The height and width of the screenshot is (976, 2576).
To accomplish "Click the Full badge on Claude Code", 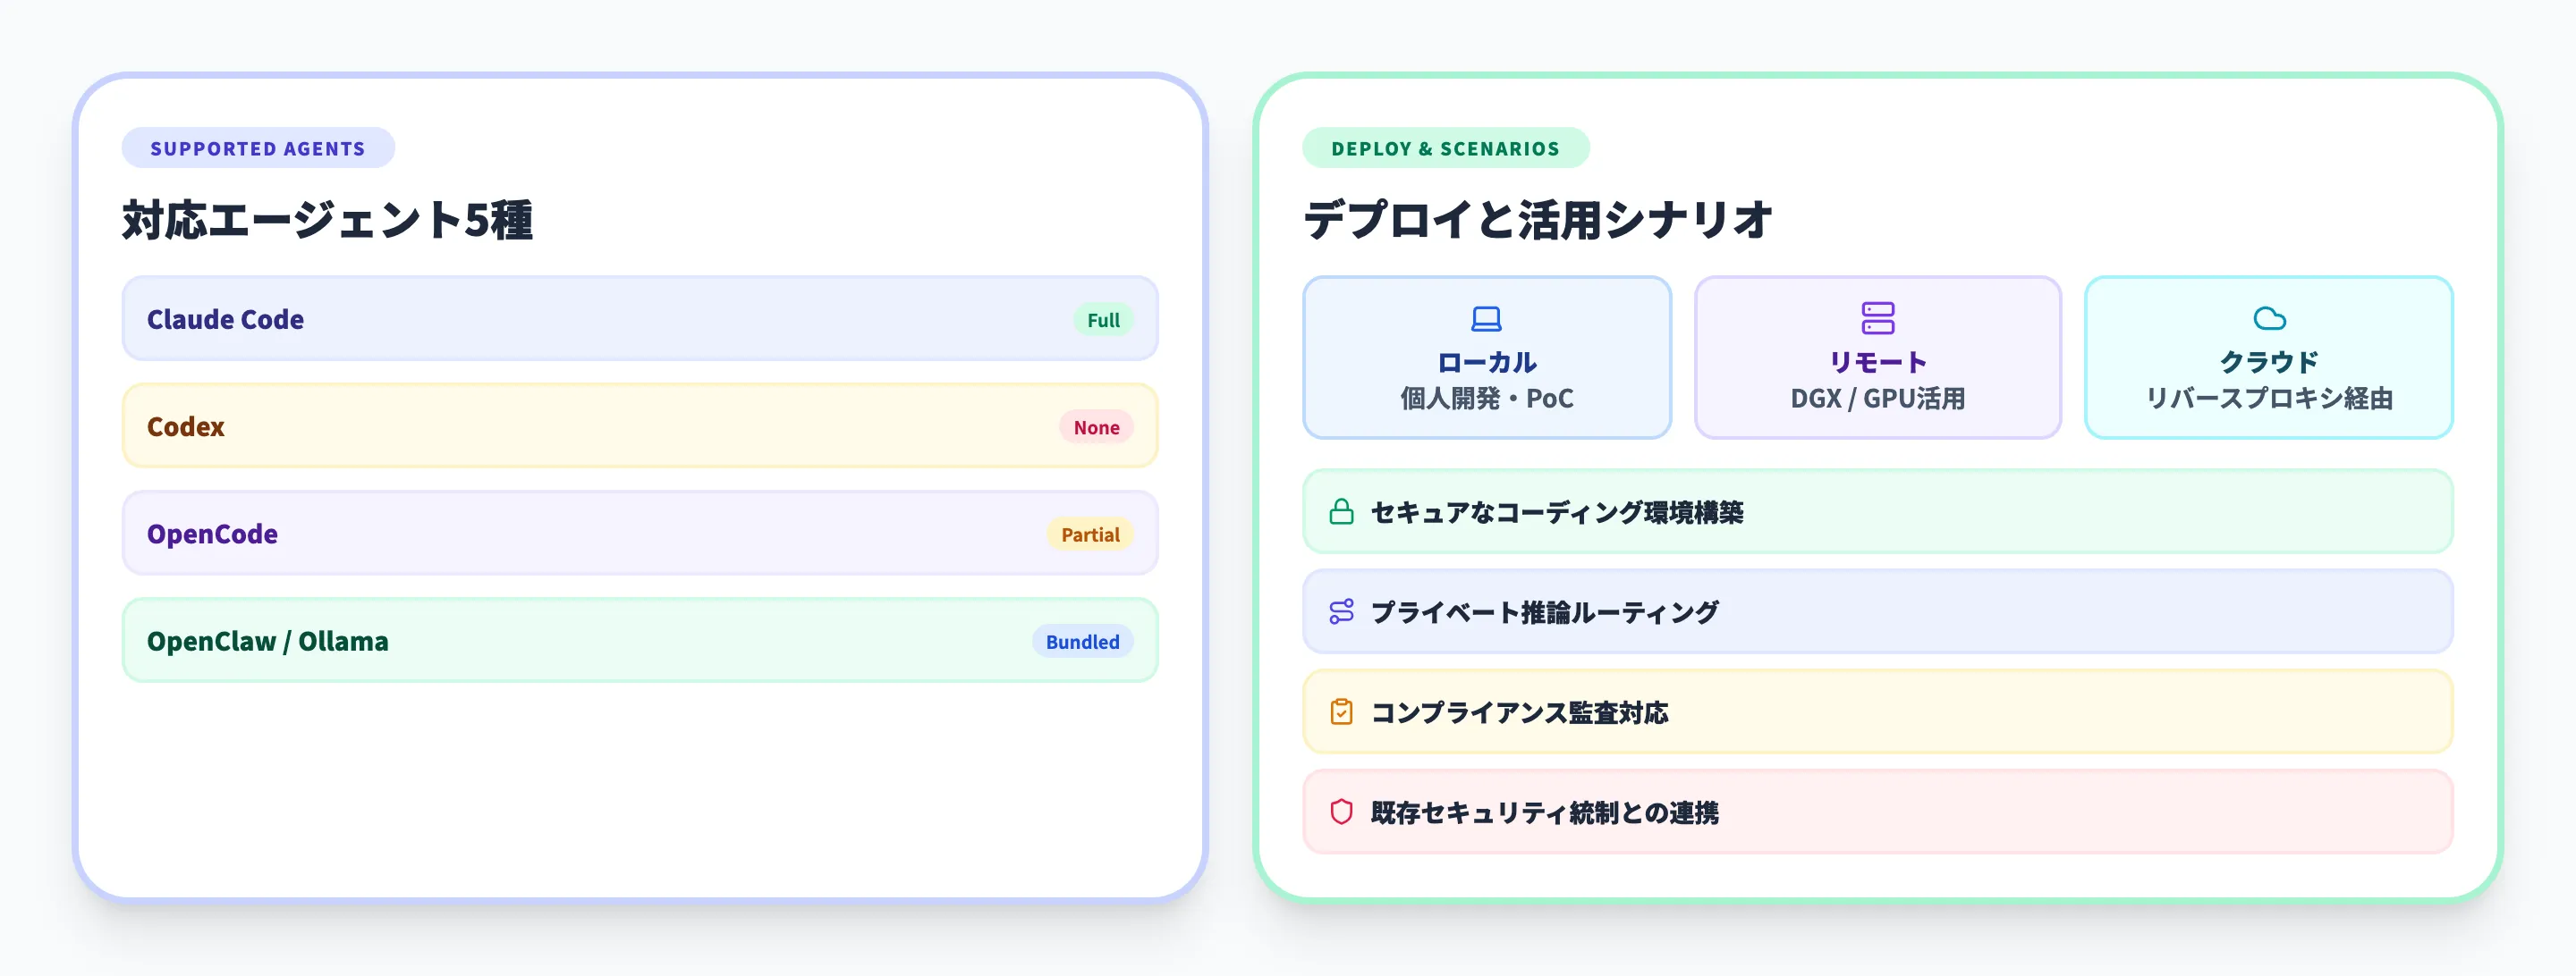I will (x=1103, y=321).
